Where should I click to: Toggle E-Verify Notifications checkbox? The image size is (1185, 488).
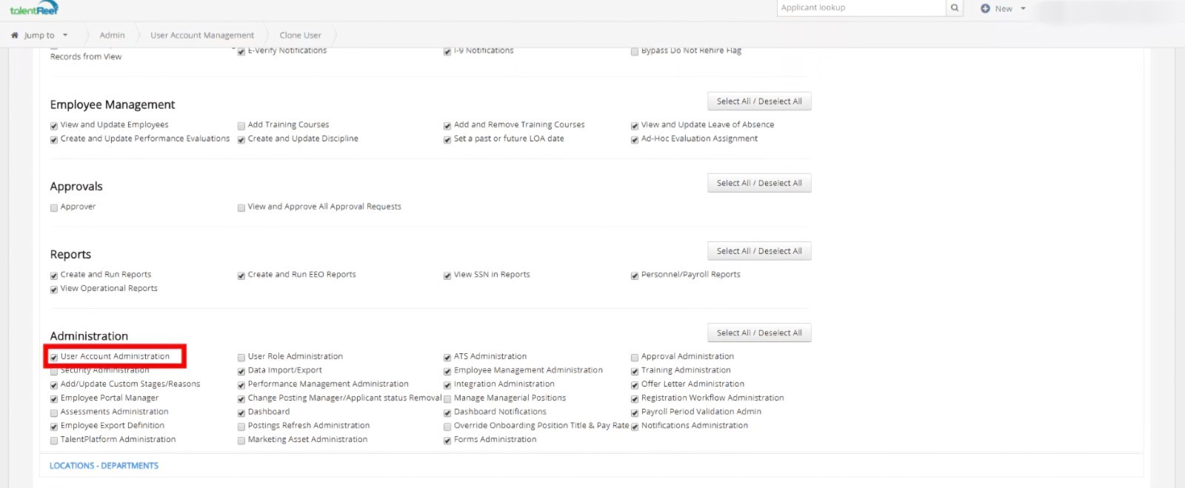coord(241,52)
